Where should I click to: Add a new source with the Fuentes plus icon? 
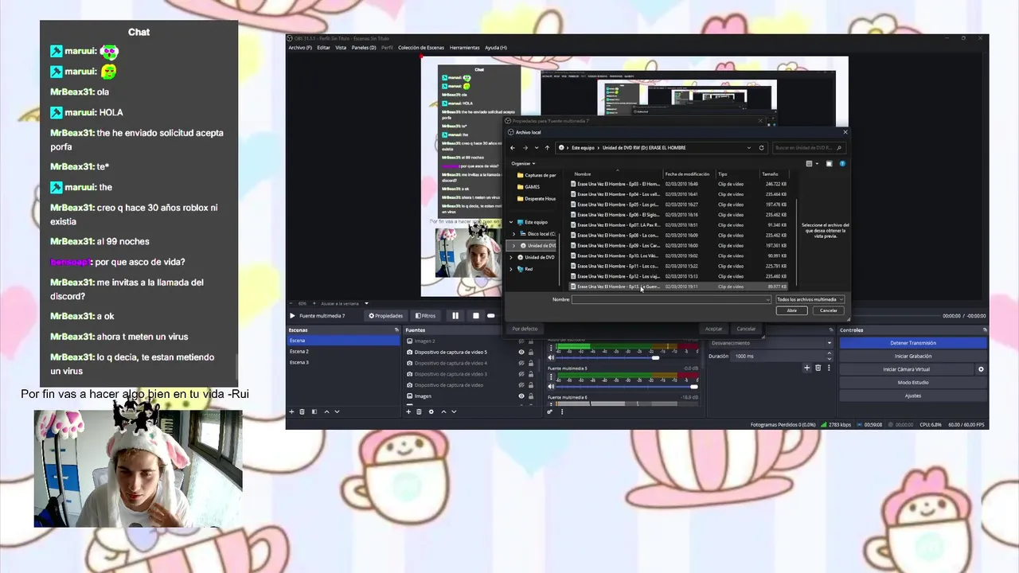pos(408,411)
